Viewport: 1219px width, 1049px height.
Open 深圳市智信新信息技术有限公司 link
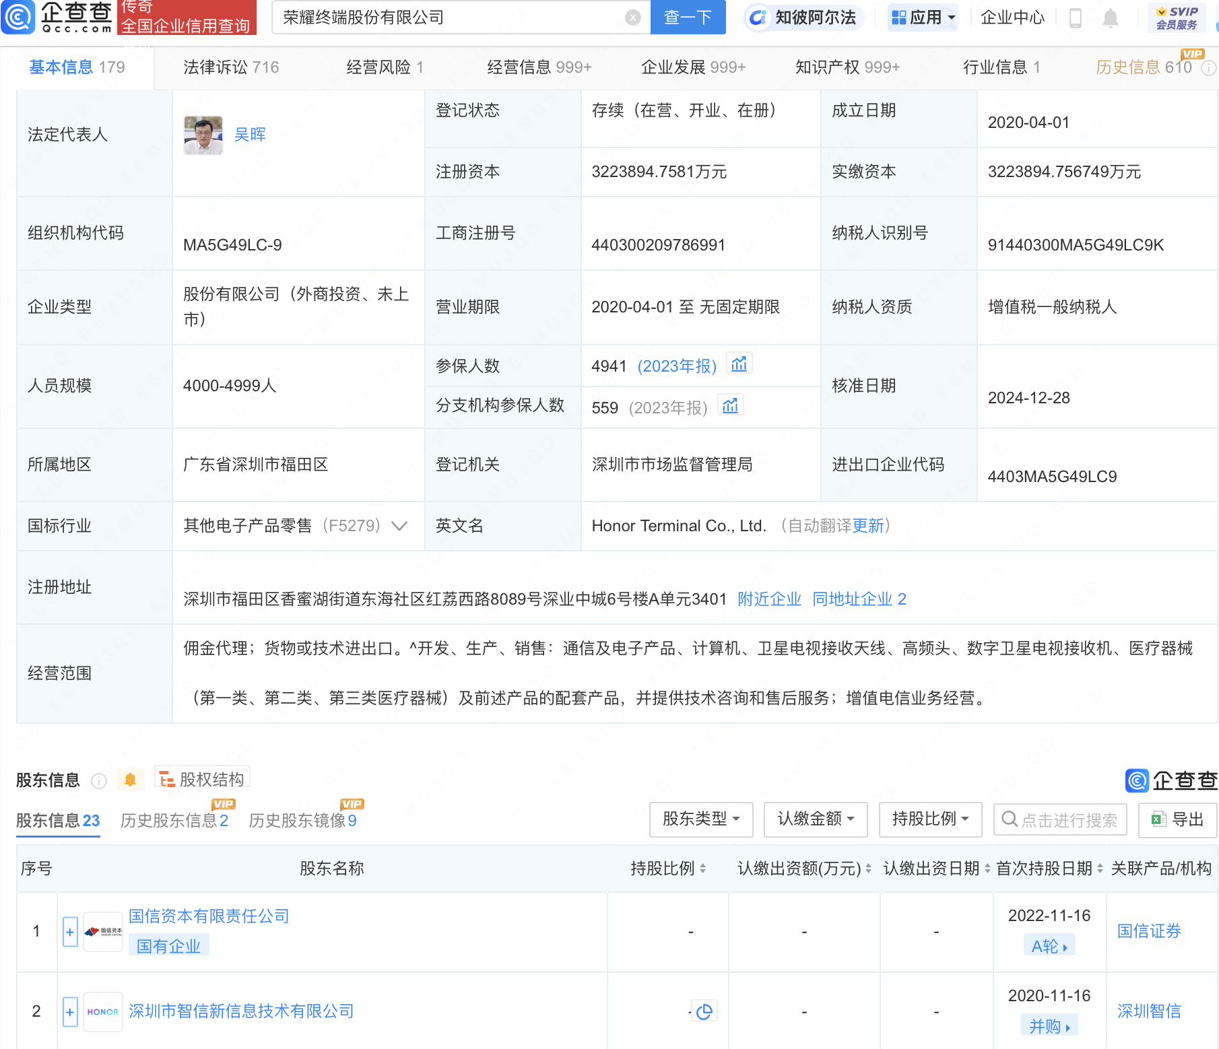[241, 1011]
